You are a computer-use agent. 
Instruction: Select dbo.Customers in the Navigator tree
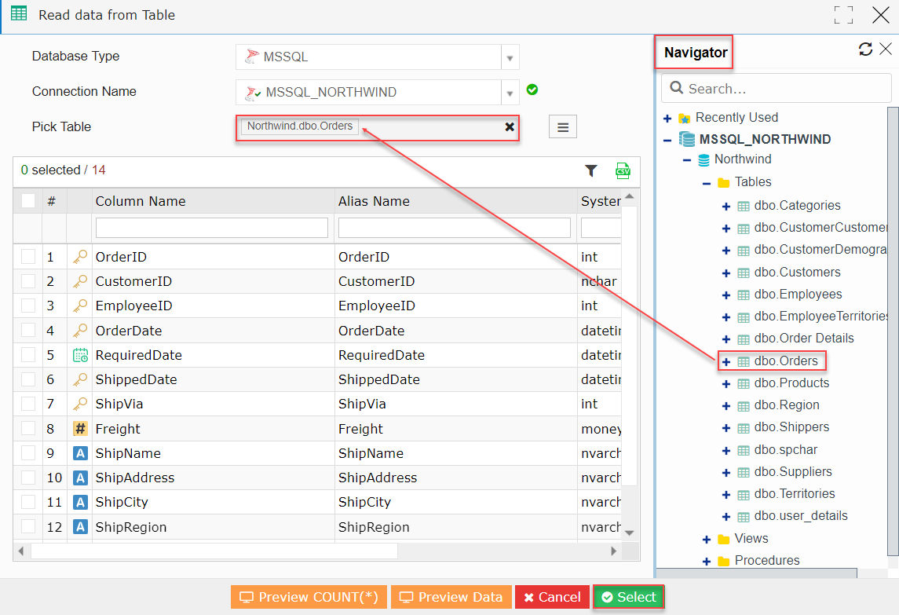click(x=798, y=272)
